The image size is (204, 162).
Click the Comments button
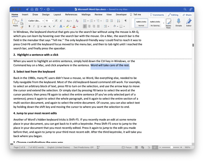click(x=157, y=15)
